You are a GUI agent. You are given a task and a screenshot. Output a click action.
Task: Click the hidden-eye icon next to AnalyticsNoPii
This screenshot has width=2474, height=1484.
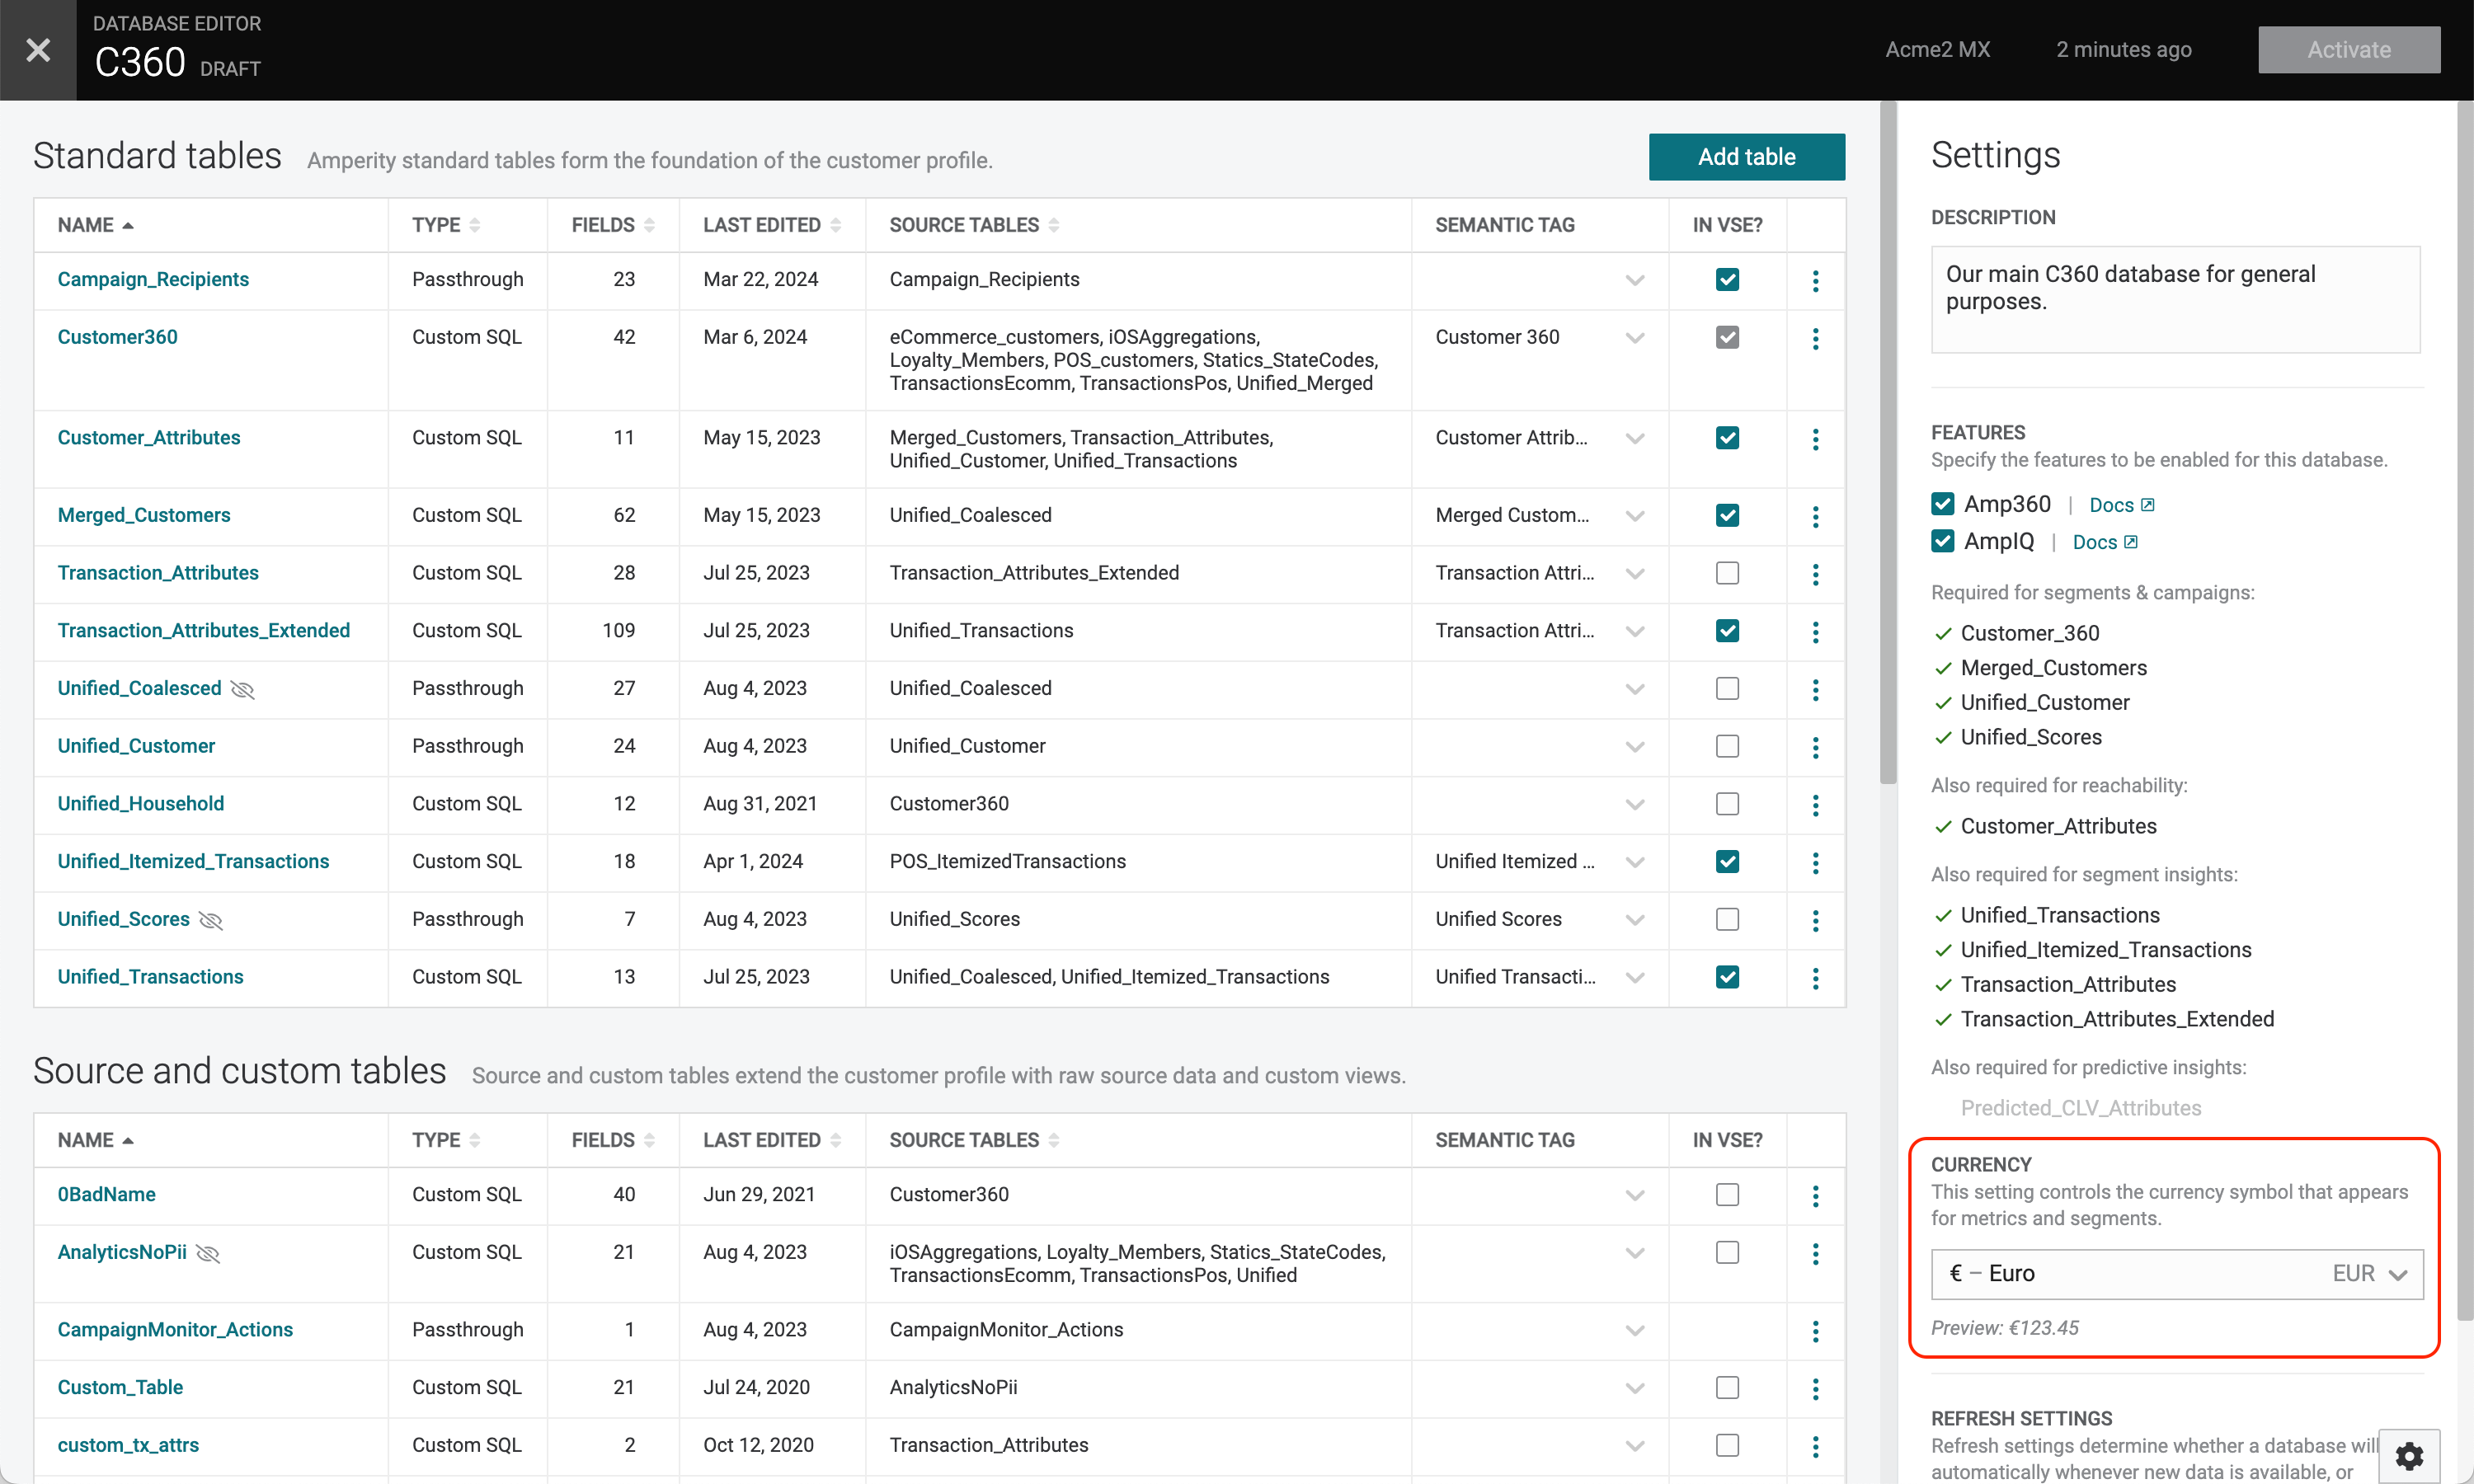208,1253
